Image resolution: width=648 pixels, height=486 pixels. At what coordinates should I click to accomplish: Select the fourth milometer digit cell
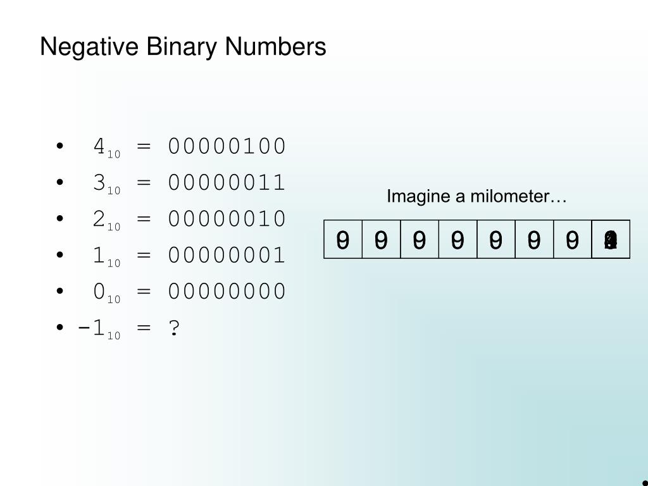tap(458, 239)
